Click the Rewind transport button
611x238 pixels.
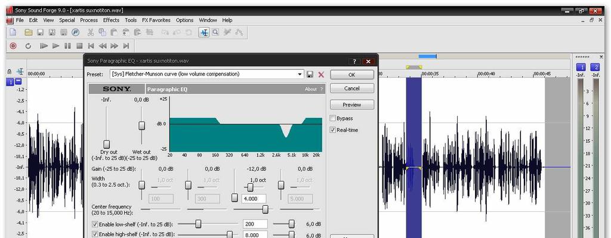pos(103,46)
